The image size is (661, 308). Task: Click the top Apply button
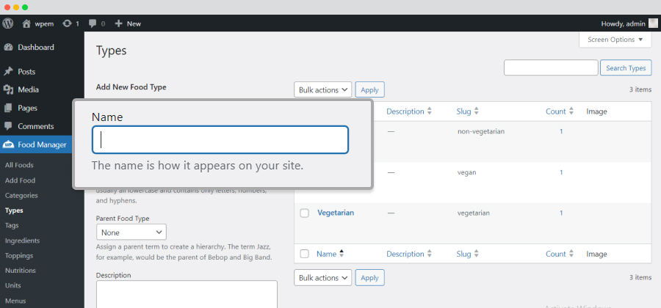pos(369,89)
